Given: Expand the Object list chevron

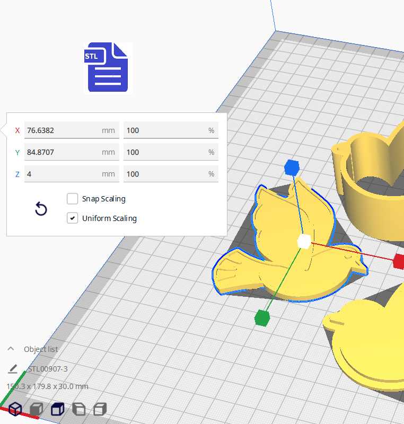Looking at the screenshot, I should click(x=11, y=349).
